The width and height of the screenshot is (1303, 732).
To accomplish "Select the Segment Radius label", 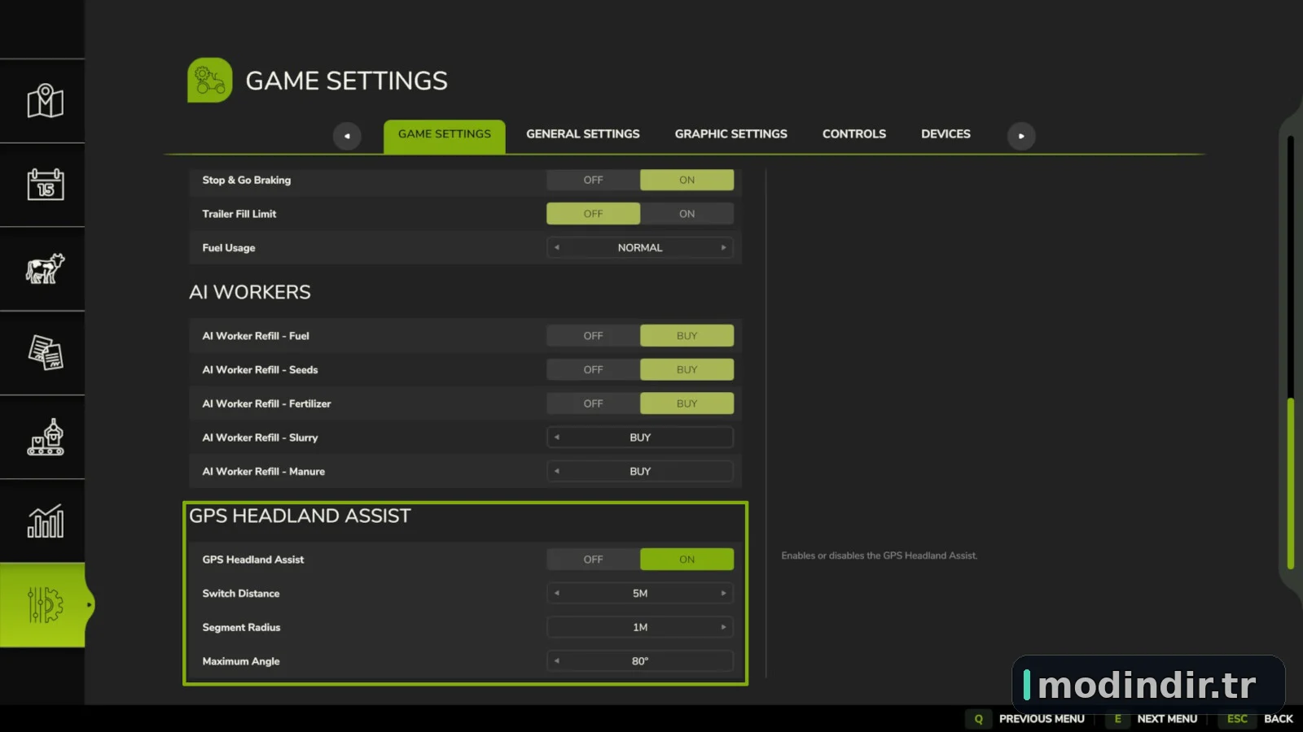I will click(x=241, y=628).
